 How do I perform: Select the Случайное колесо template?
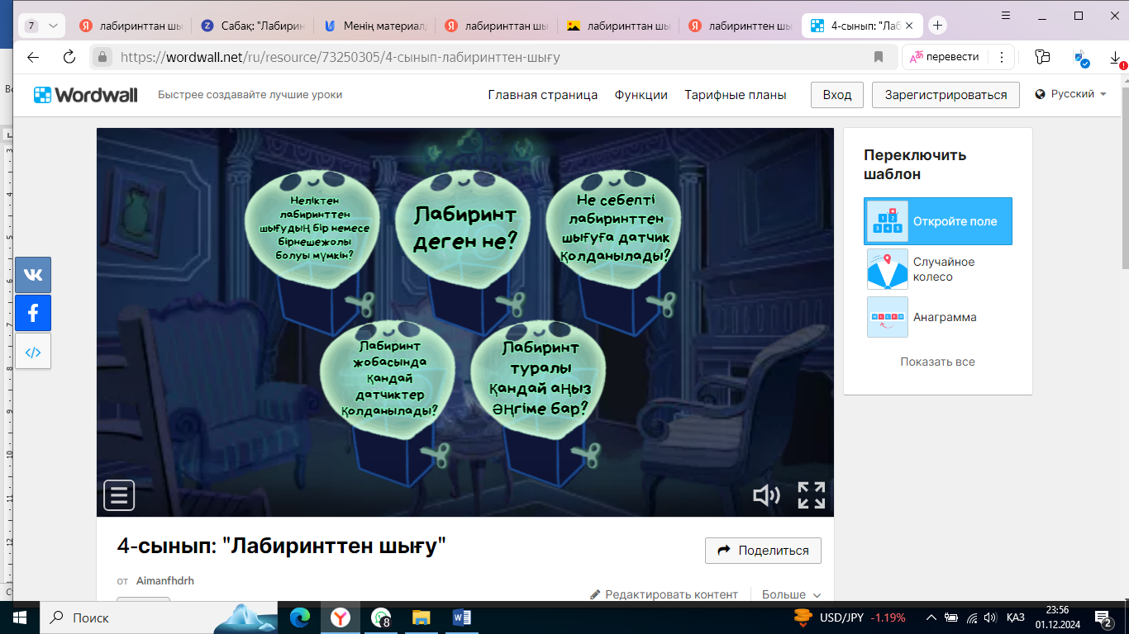tap(938, 269)
